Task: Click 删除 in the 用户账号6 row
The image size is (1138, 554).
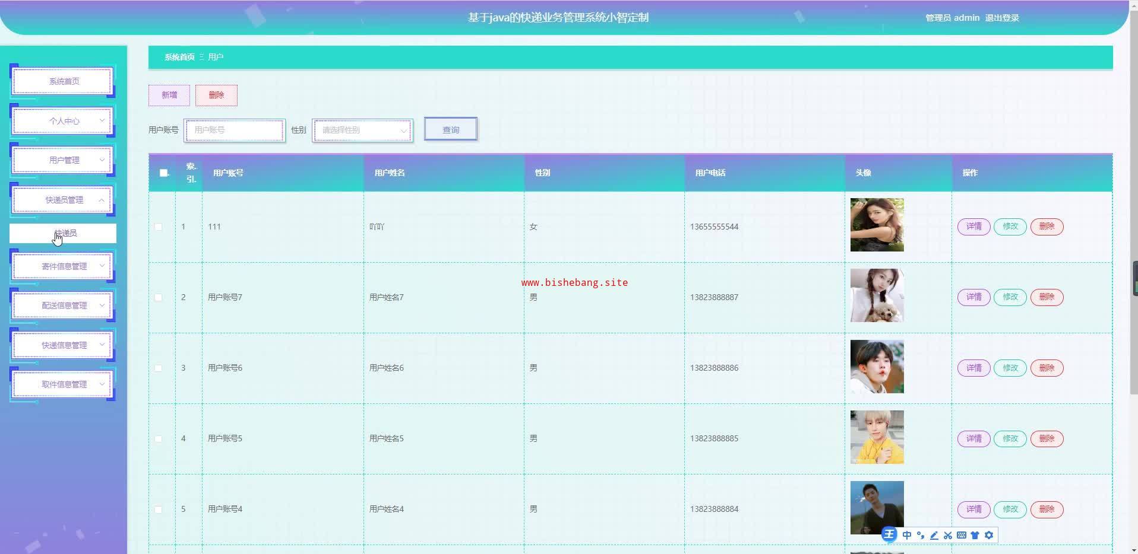Action: (1047, 368)
